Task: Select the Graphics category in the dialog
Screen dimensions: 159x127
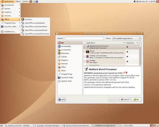Action: click(x=70, y=60)
